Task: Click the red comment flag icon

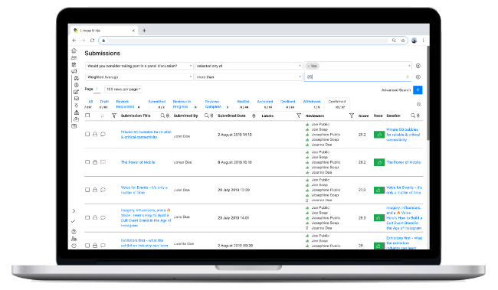Action: [103, 162]
